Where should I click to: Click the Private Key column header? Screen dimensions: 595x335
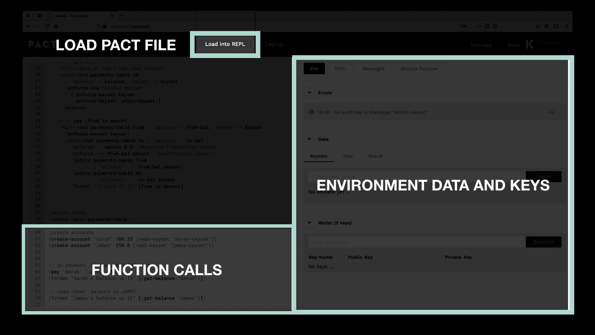click(x=458, y=257)
